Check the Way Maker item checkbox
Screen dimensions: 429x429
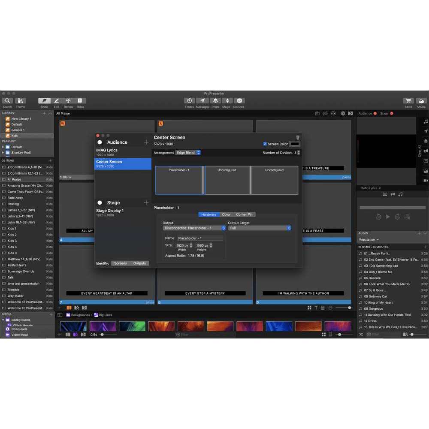(x=4, y=296)
